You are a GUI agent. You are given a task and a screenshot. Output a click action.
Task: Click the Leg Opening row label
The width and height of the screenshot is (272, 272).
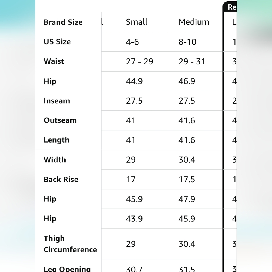[x=67, y=269]
